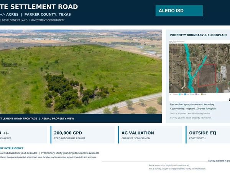Click 'PROPERTY BOUNDARY & FLOODPLAIN' heading
This screenshot has width=230, height=173.
pyautogui.click(x=198, y=35)
